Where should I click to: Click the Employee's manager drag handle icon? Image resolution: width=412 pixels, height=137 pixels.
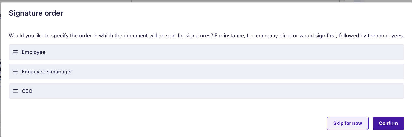tap(16, 72)
